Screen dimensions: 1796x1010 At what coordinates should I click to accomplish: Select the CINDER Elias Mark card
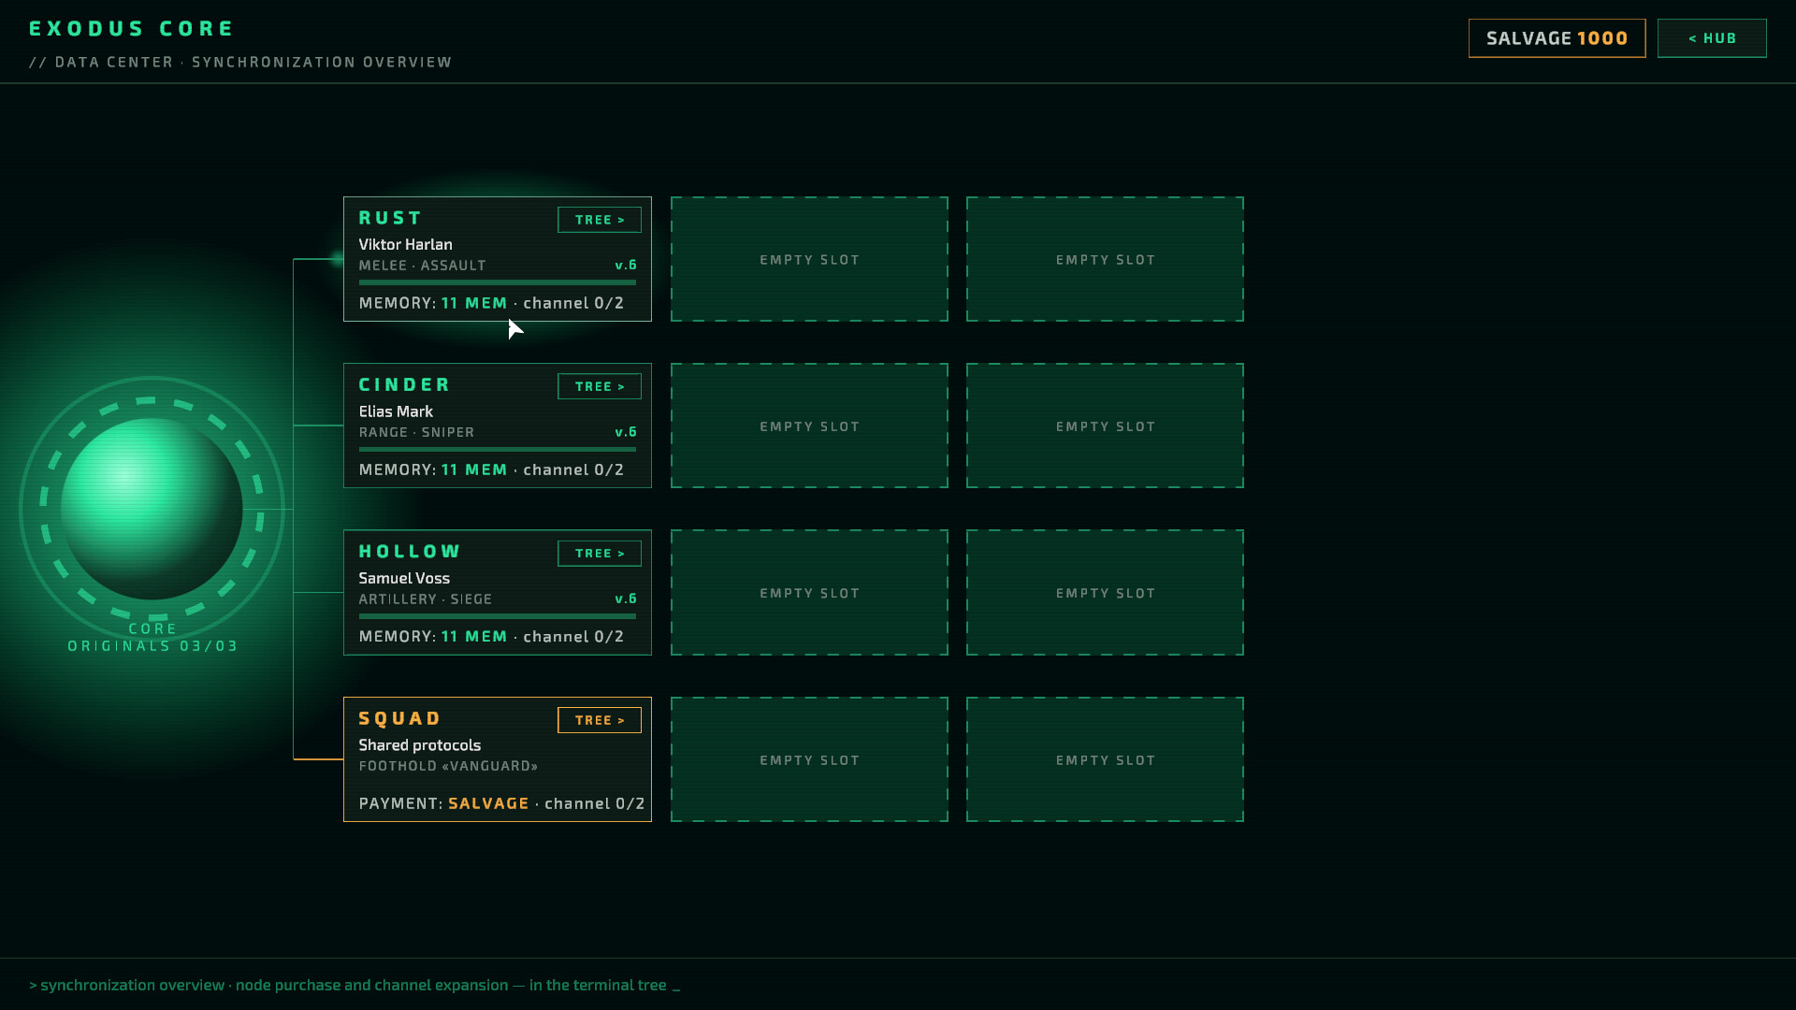pyautogui.click(x=498, y=426)
